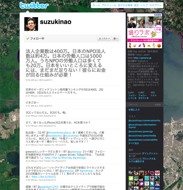183x190 pixels.
Task: Click the pink flower avatar in フォロー中
Action: coord(152,173)
